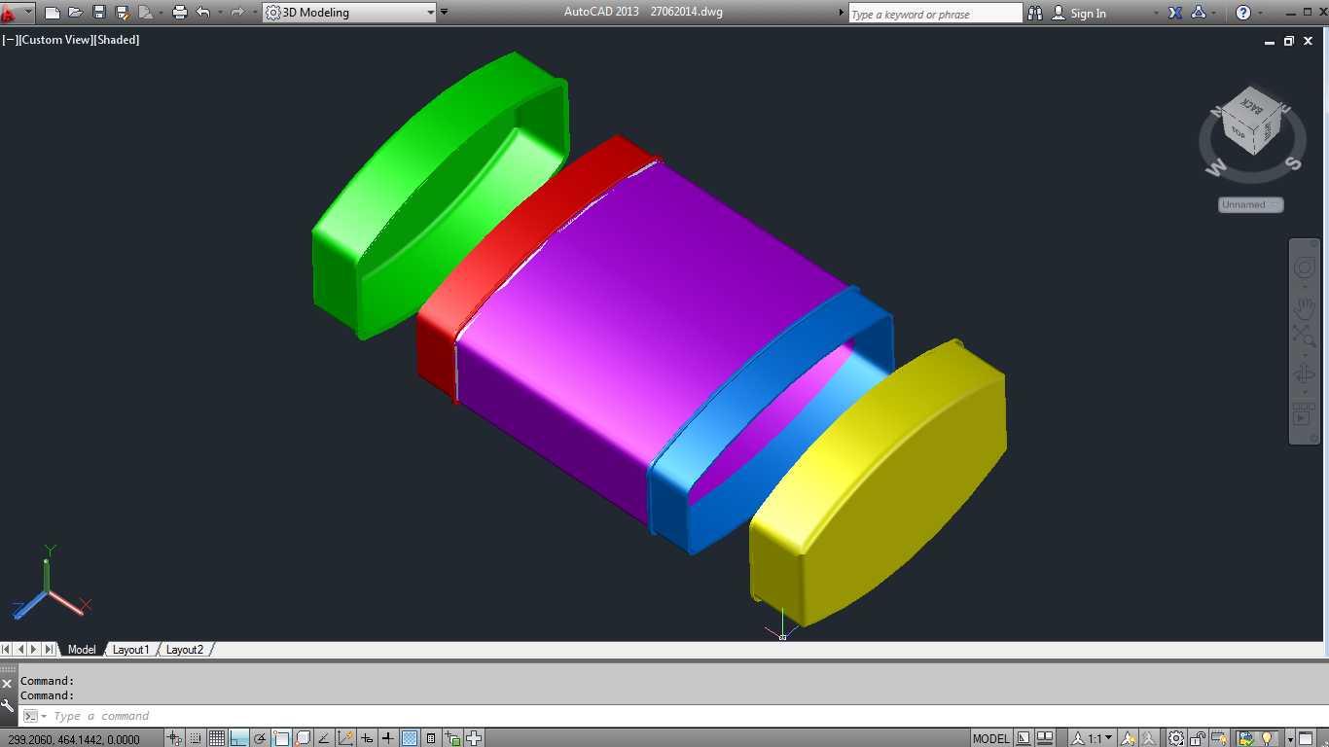Open the Unnamed UCS dropdown under ViewCube
This screenshot has width=1329, height=747.
click(1251, 205)
